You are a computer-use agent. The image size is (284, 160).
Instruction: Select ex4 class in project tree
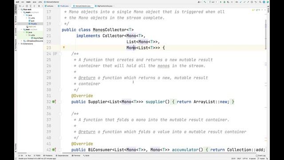(x=32, y=21)
